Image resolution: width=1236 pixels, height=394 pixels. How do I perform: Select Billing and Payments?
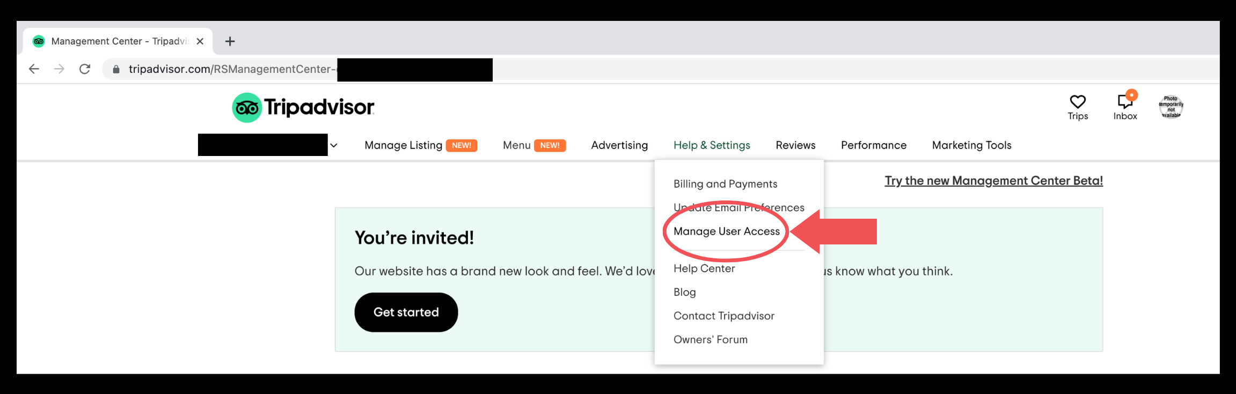[725, 184]
